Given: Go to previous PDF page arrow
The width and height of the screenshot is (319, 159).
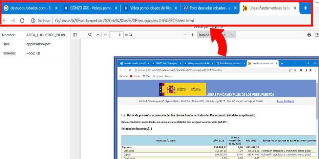Looking at the screenshot, I should pos(98,35).
